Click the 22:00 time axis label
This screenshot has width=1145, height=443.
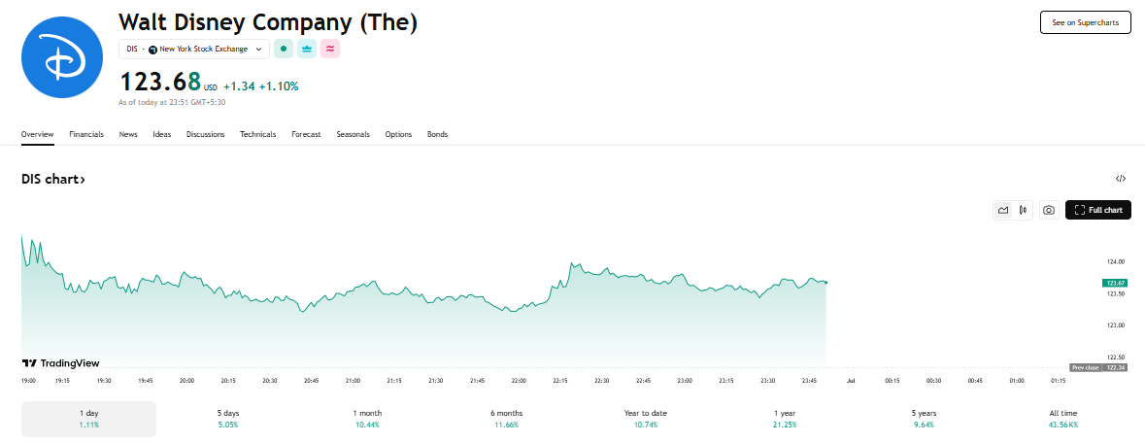click(519, 381)
